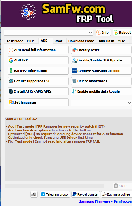132x206 pixels.
Task: Click the SamFw FRP Tool 3.2 log text
Action: [21, 119]
